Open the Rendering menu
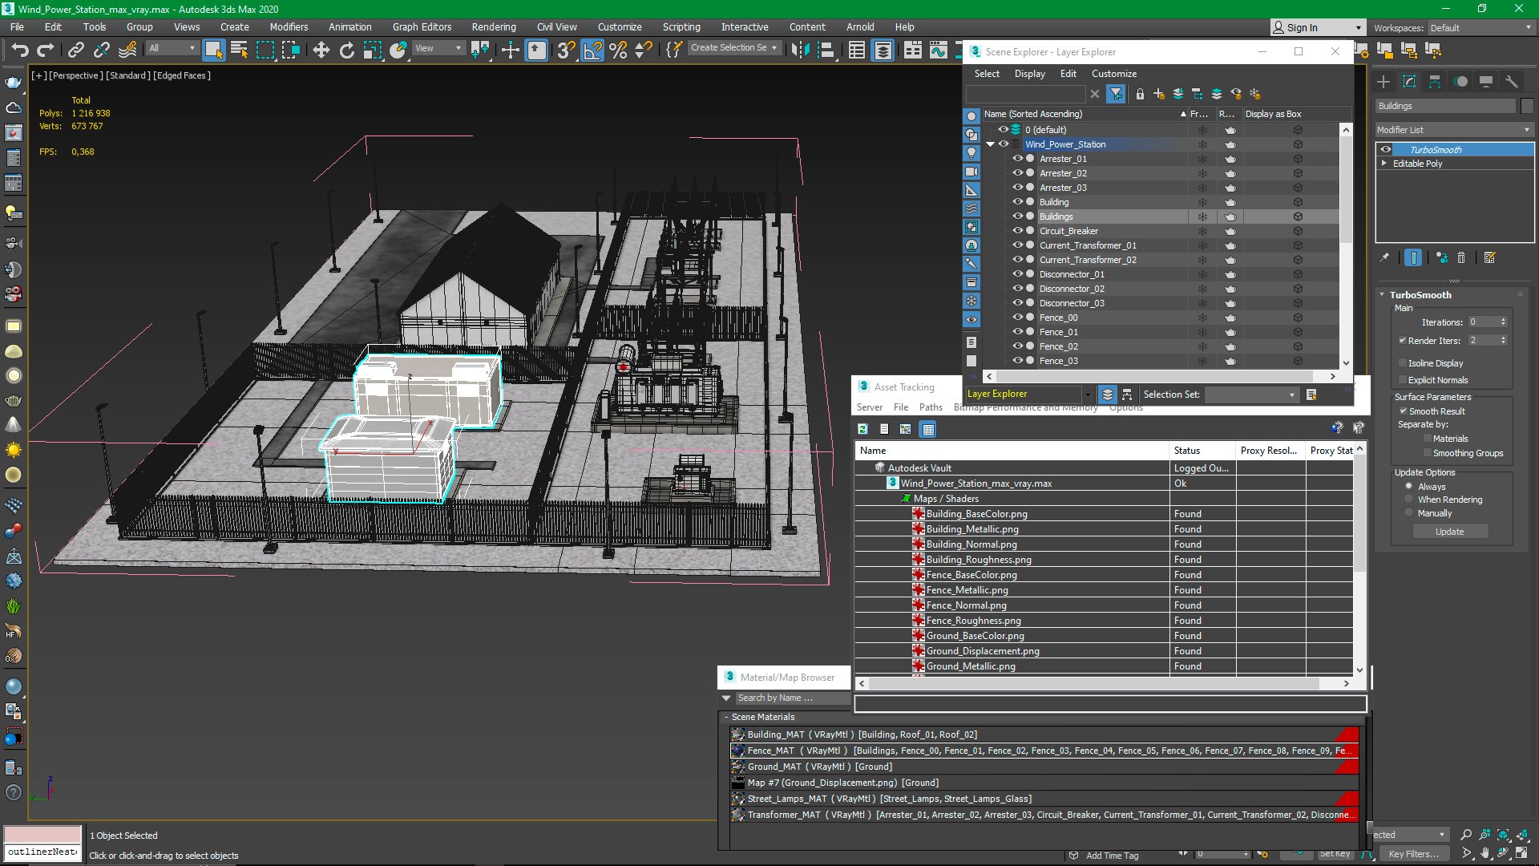Screen dimensions: 1539x866 coord(493,27)
